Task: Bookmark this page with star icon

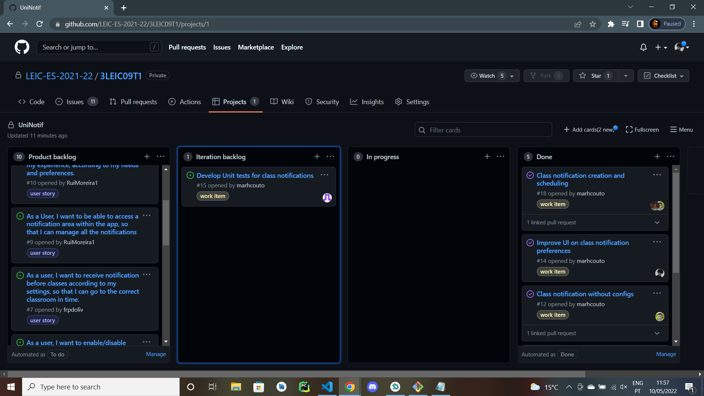Action: (593, 24)
